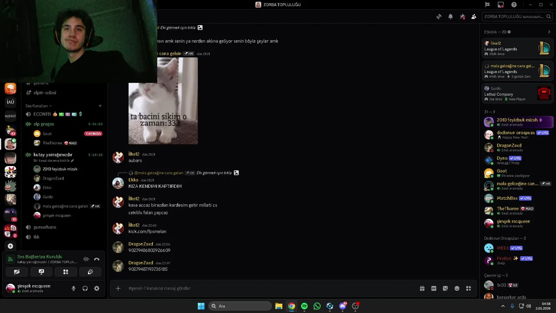Click the server search field
Image resolution: width=556 pixels, height=313 pixels.
tap(516, 17)
